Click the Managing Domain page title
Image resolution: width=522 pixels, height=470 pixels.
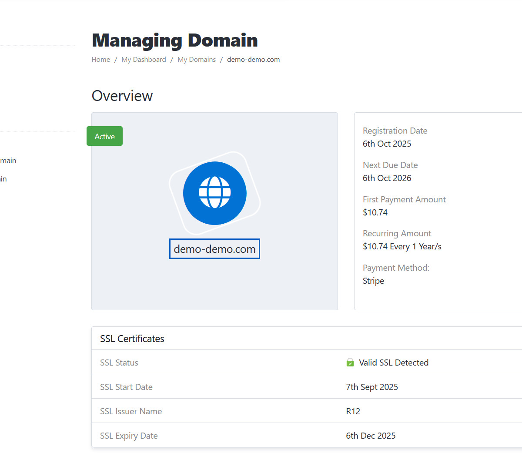tap(175, 40)
